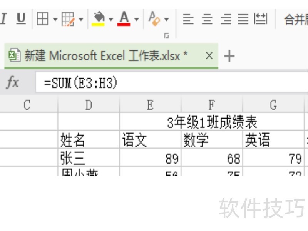308x231 pixels.
Task: Close the workbook tab
Action: (x=209, y=56)
